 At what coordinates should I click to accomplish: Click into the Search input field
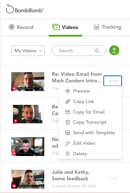click(79, 50)
